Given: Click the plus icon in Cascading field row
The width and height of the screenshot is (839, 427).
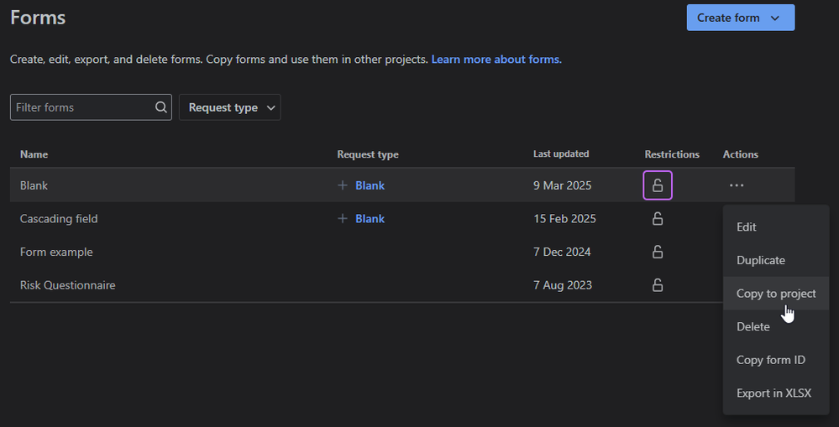Looking at the screenshot, I should 343,219.
